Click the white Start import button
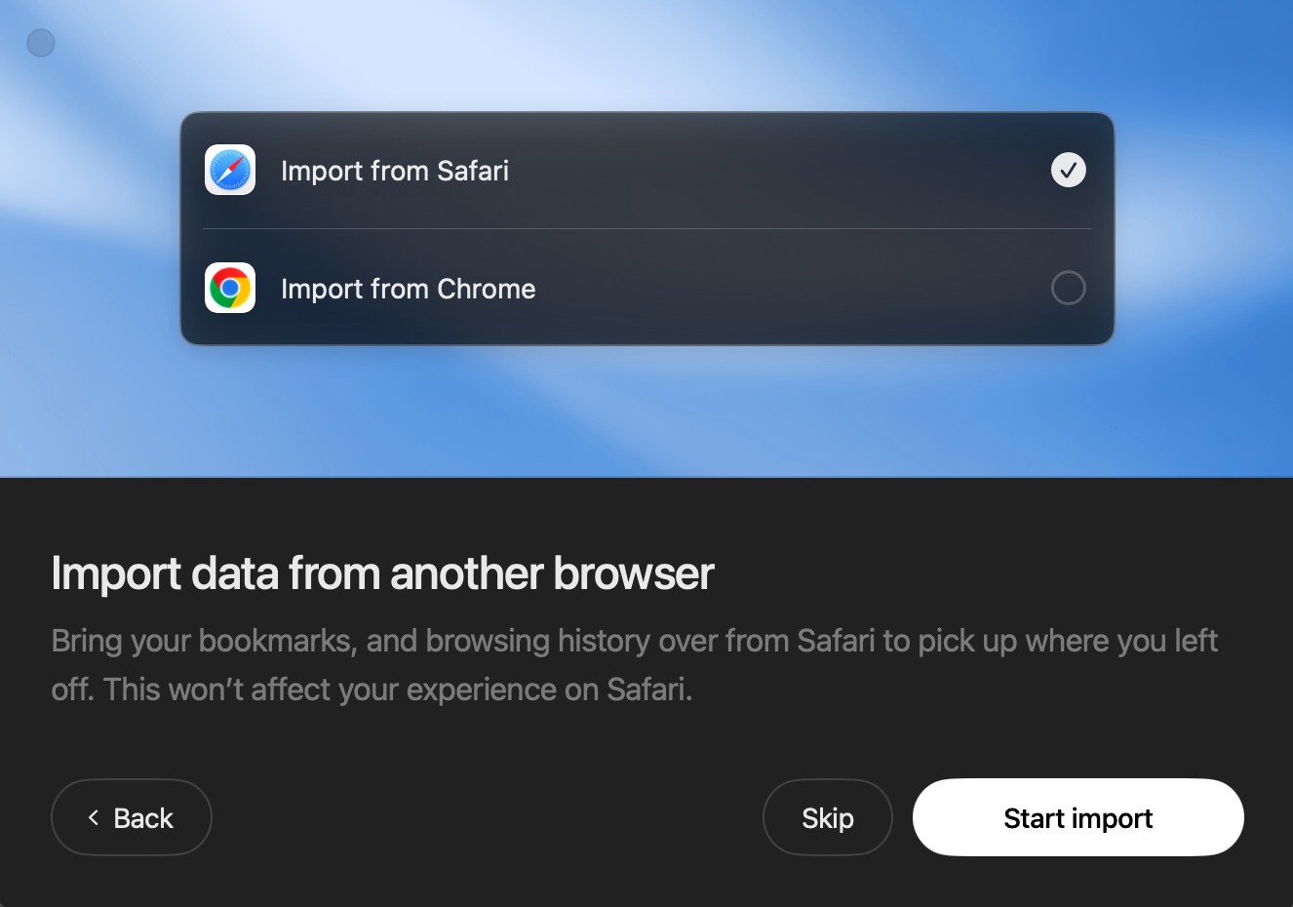This screenshot has height=907, width=1293. [x=1077, y=817]
